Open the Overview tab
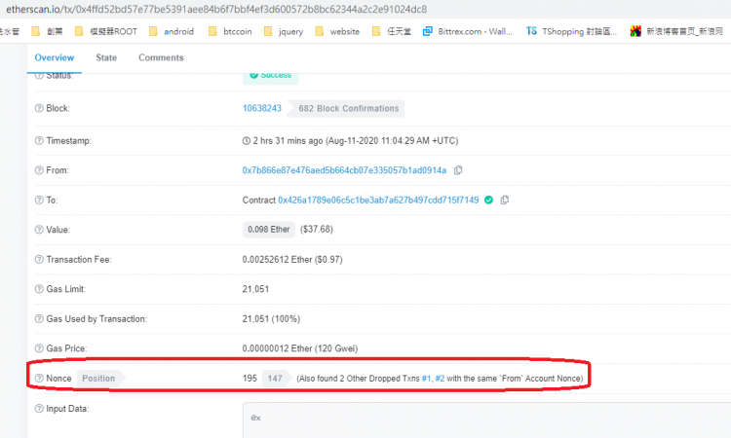Viewport: 731px width, 438px height. pos(54,57)
